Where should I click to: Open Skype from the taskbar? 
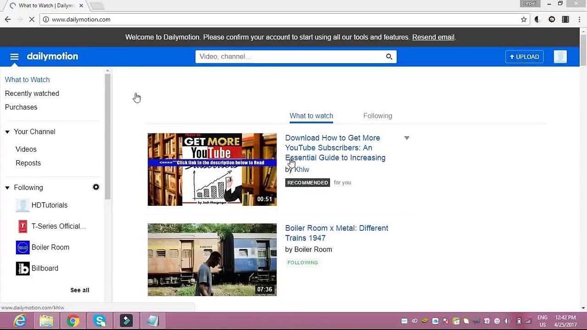[x=100, y=321]
